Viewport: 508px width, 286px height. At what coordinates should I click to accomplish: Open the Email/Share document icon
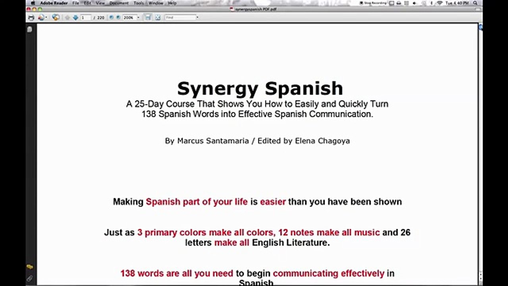point(41,17)
